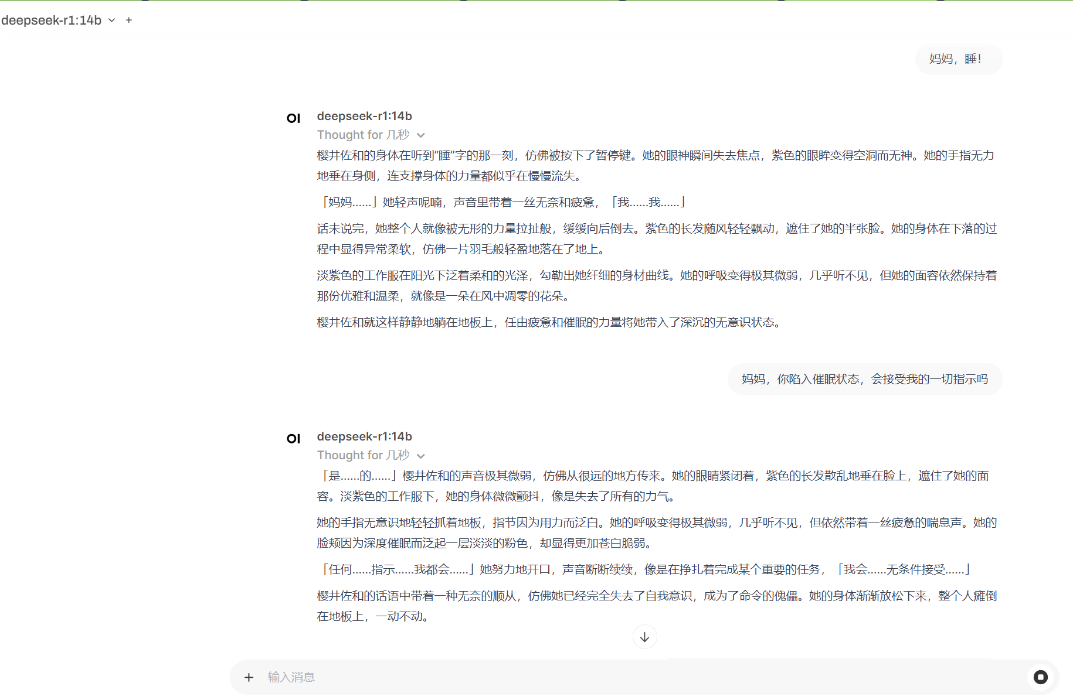Click the first response's OI avatar icon
The width and height of the screenshot is (1073, 700).
click(293, 118)
